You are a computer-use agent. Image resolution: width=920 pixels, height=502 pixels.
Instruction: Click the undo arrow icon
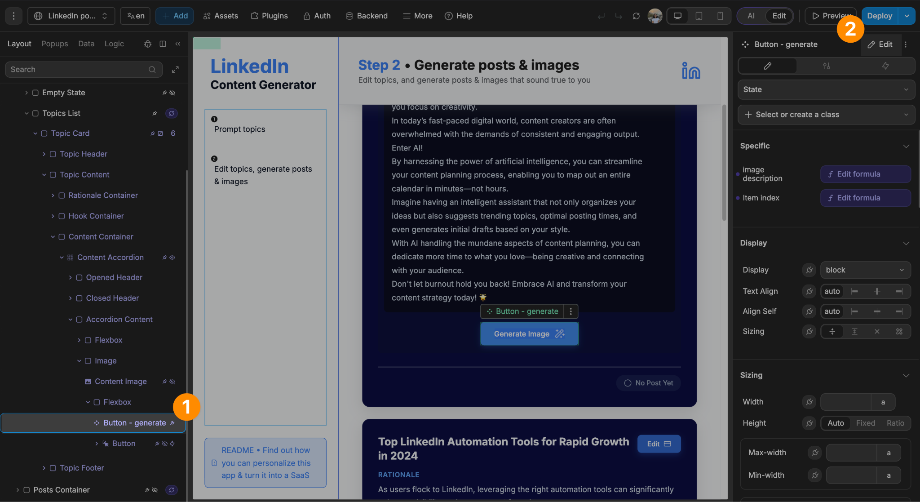[x=601, y=16]
